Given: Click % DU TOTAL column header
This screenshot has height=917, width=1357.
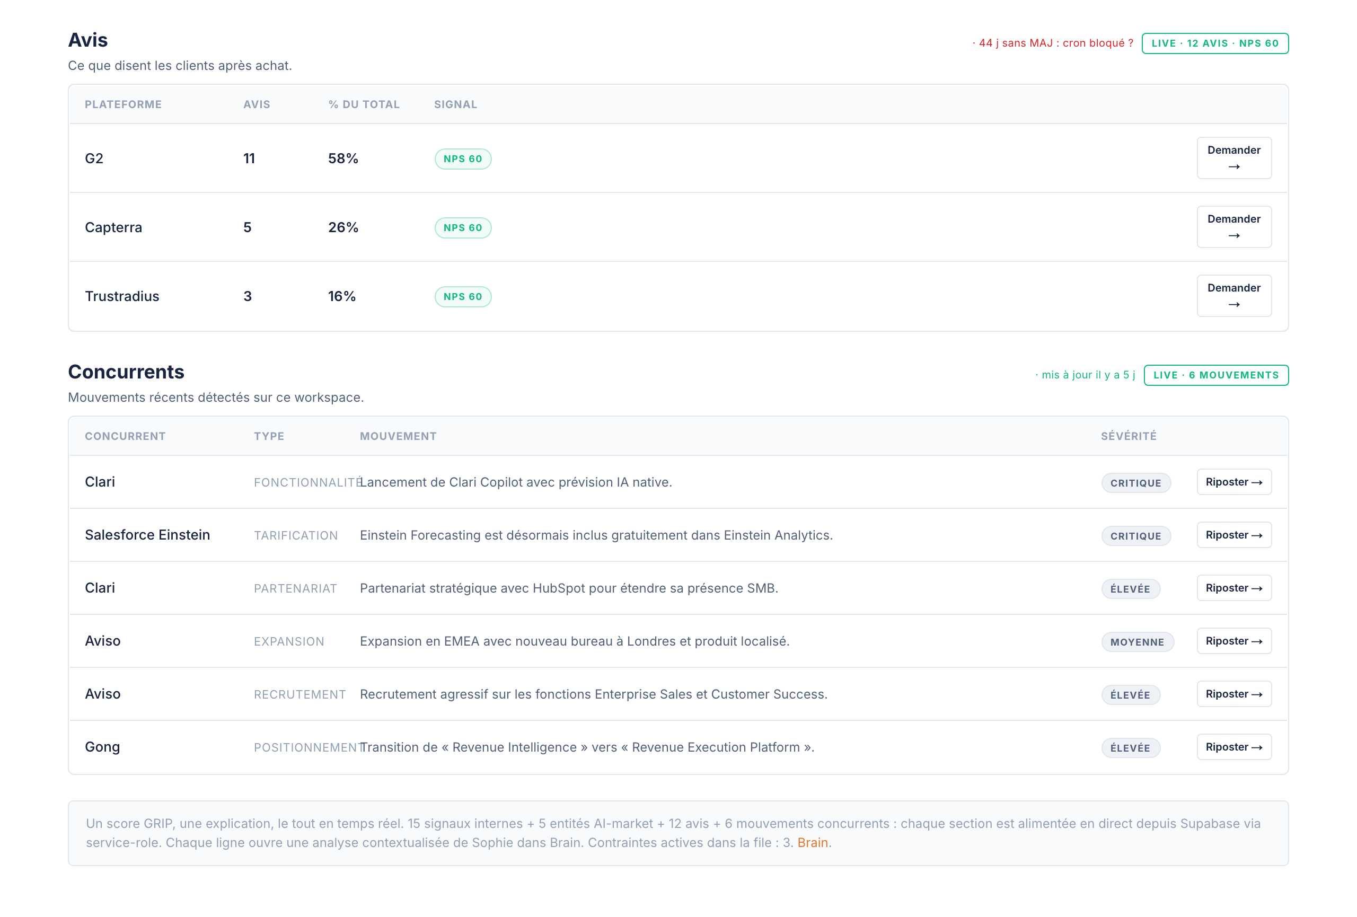Looking at the screenshot, I should pos(364,104).
